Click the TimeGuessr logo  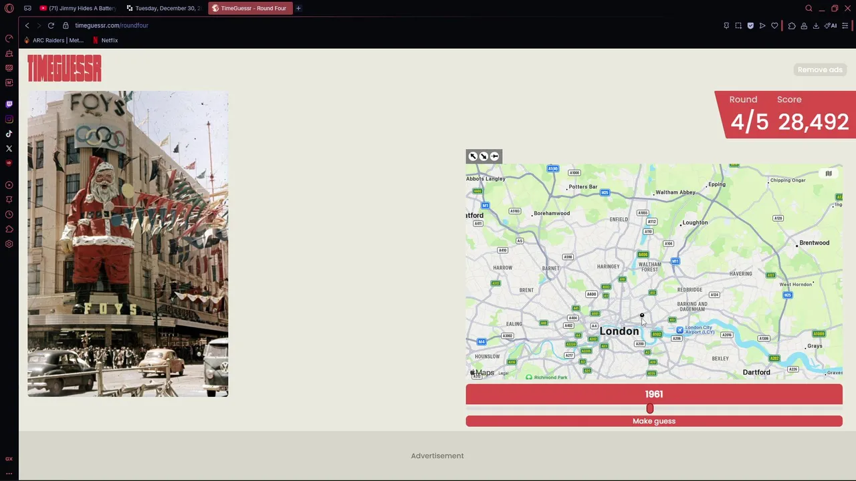[64, 68]
